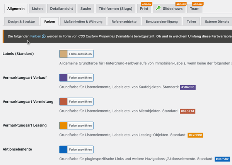Switch to the Team add-on tab
This screenshot has width=232, height=165.
pyautogui.click(x=195, y=9)
